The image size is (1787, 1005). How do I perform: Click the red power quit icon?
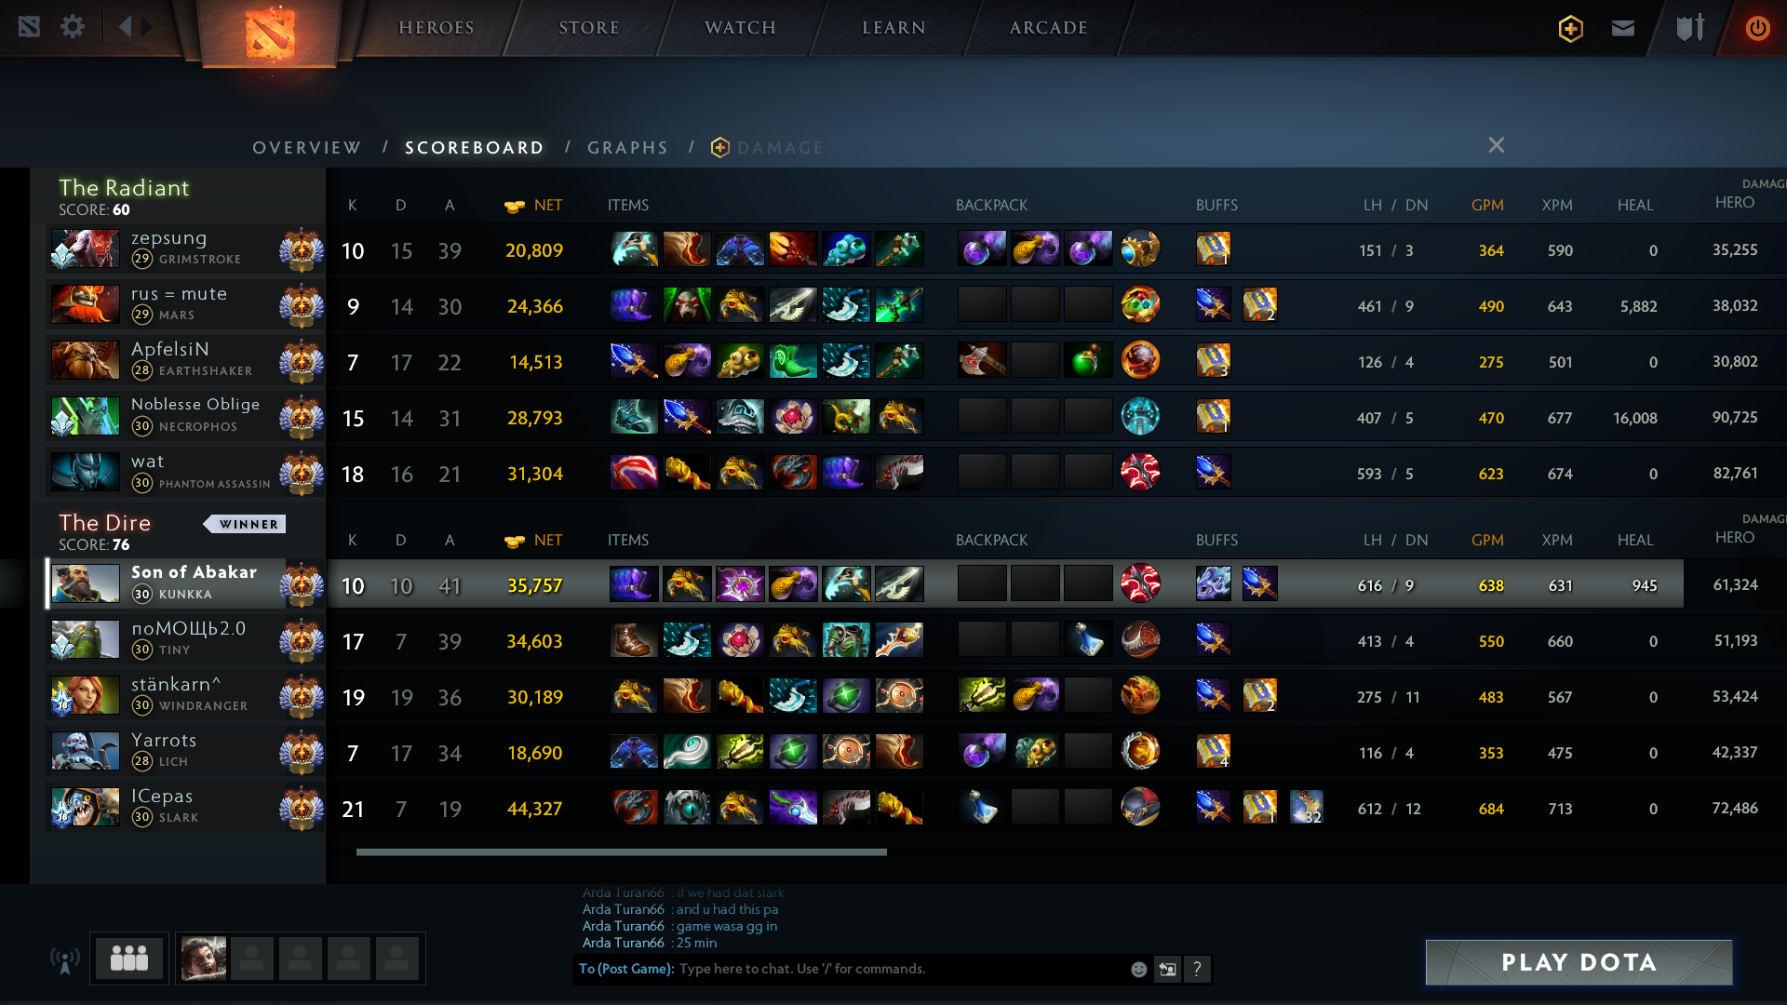click(x=1757, y=28)
